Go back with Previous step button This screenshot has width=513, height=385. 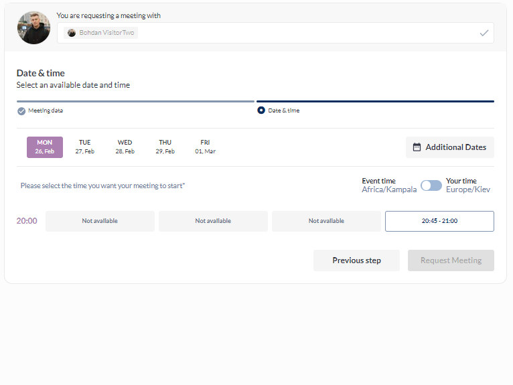(356, 260)
